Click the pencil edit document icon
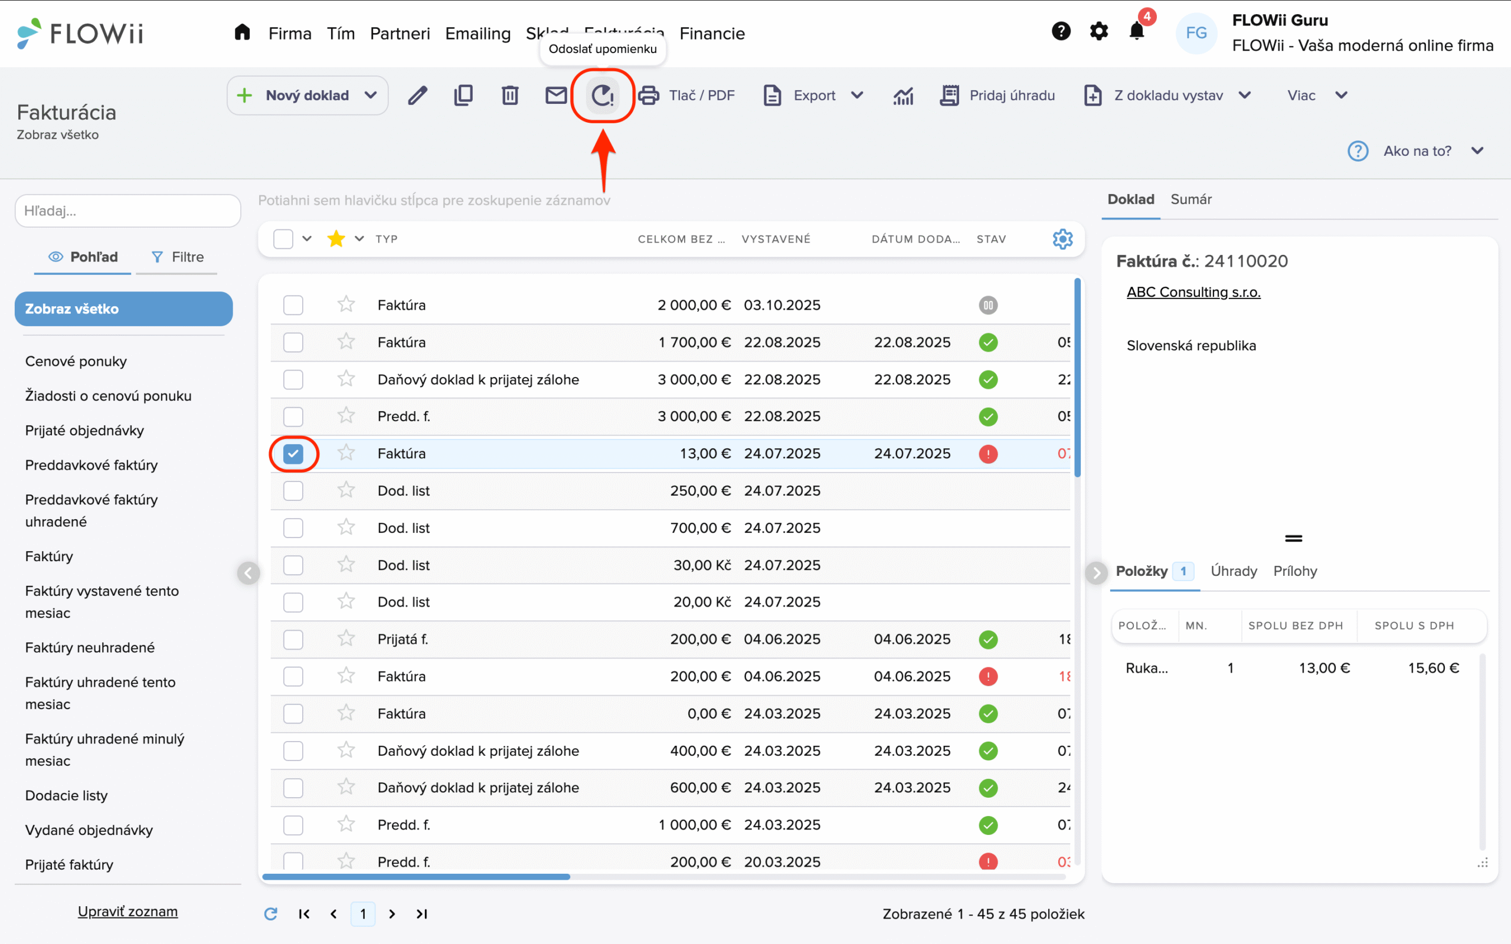Viewport: 1511px width, 944px height. pos(417,96)
